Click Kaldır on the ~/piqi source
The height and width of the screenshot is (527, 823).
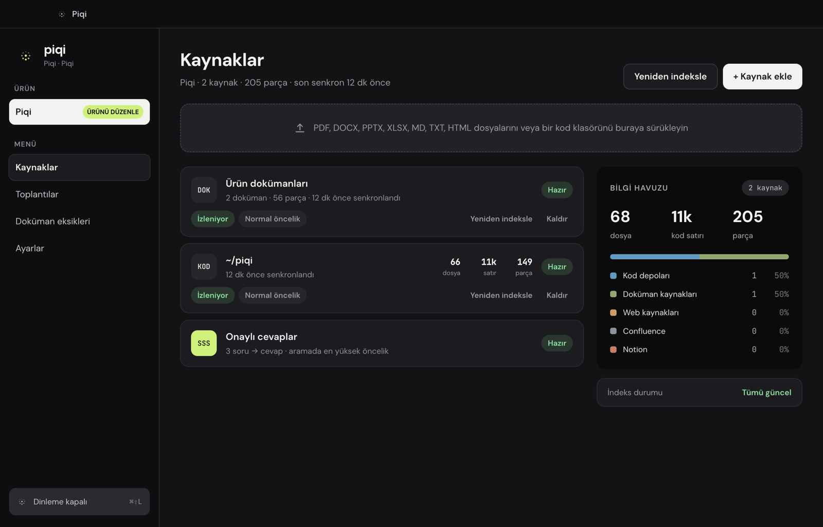point(557,295)
